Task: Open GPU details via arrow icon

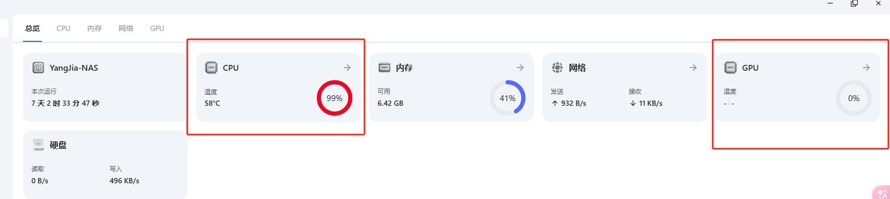Action: 866,68
